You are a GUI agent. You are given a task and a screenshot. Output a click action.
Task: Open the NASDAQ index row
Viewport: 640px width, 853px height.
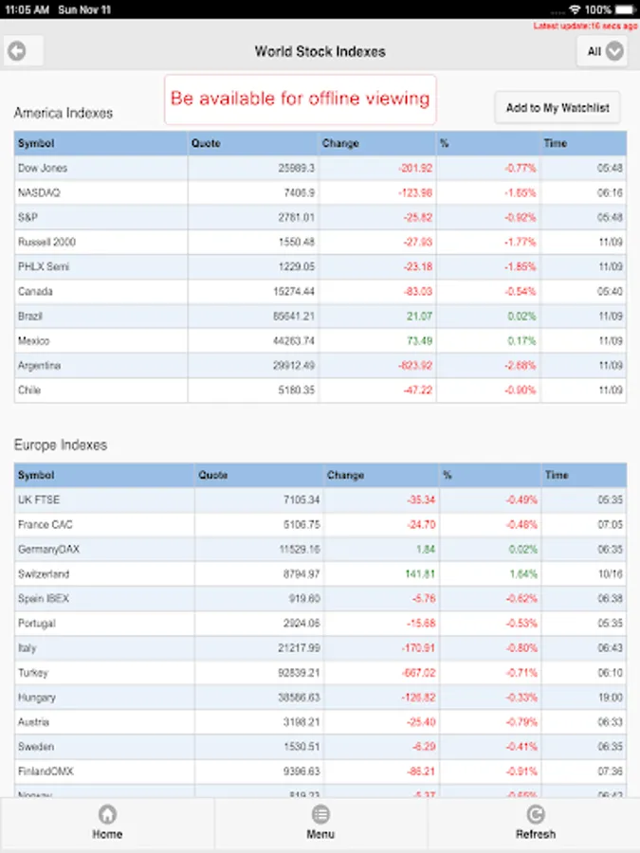click(x=39, y=192)
